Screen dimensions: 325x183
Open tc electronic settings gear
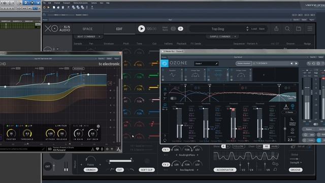[x=107, y=149]
